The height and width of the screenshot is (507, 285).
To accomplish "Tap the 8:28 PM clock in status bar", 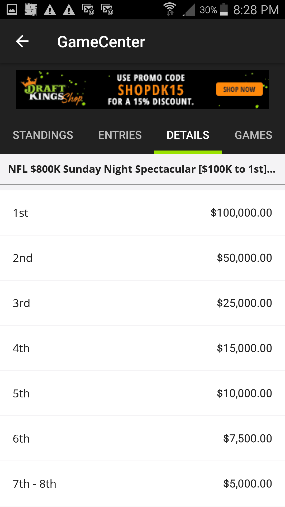I will [256, 10].
